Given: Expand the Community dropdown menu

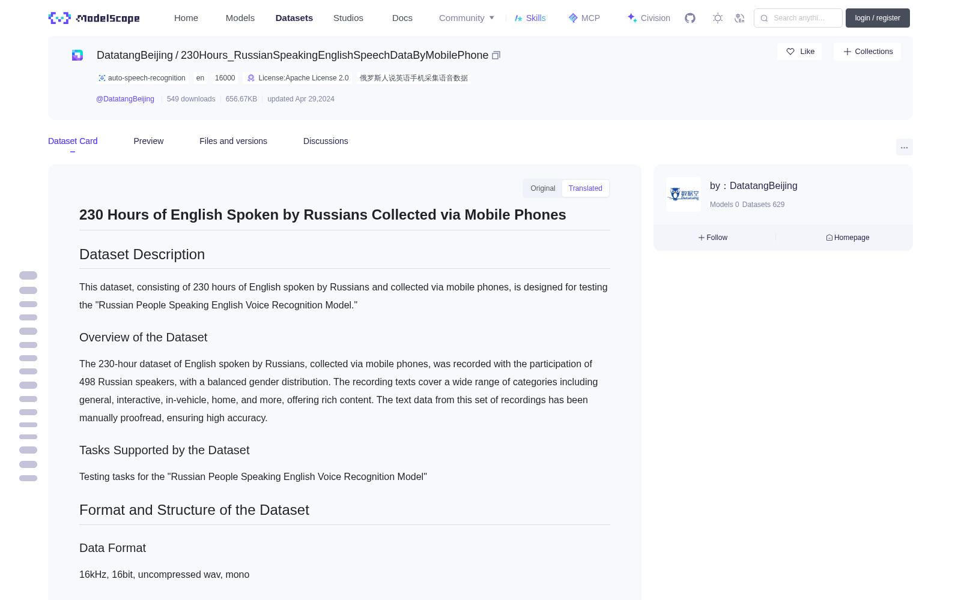Looking at the screenshot, I should tap(467, 18).
